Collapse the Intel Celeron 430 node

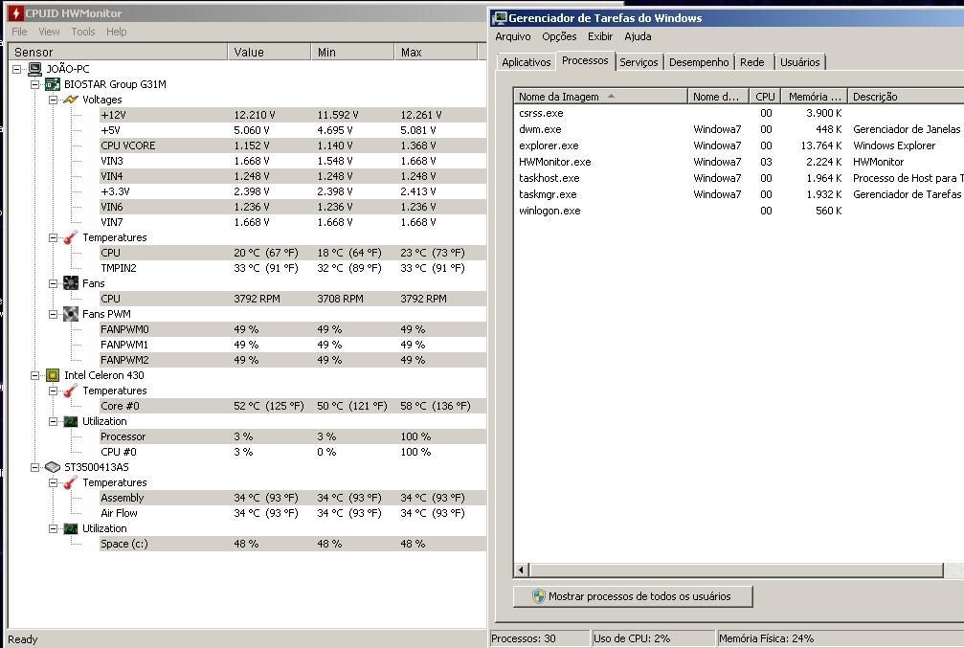35,375
